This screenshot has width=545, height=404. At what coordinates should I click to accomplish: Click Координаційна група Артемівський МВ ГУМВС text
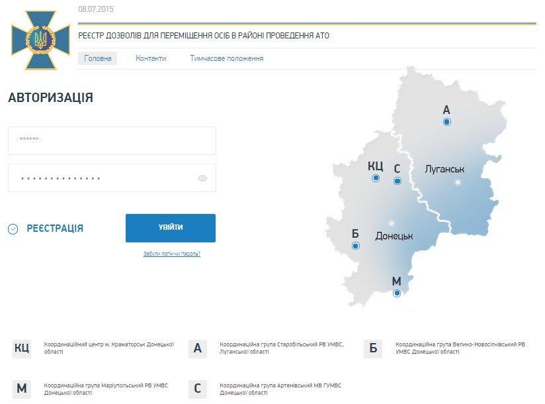280,389
